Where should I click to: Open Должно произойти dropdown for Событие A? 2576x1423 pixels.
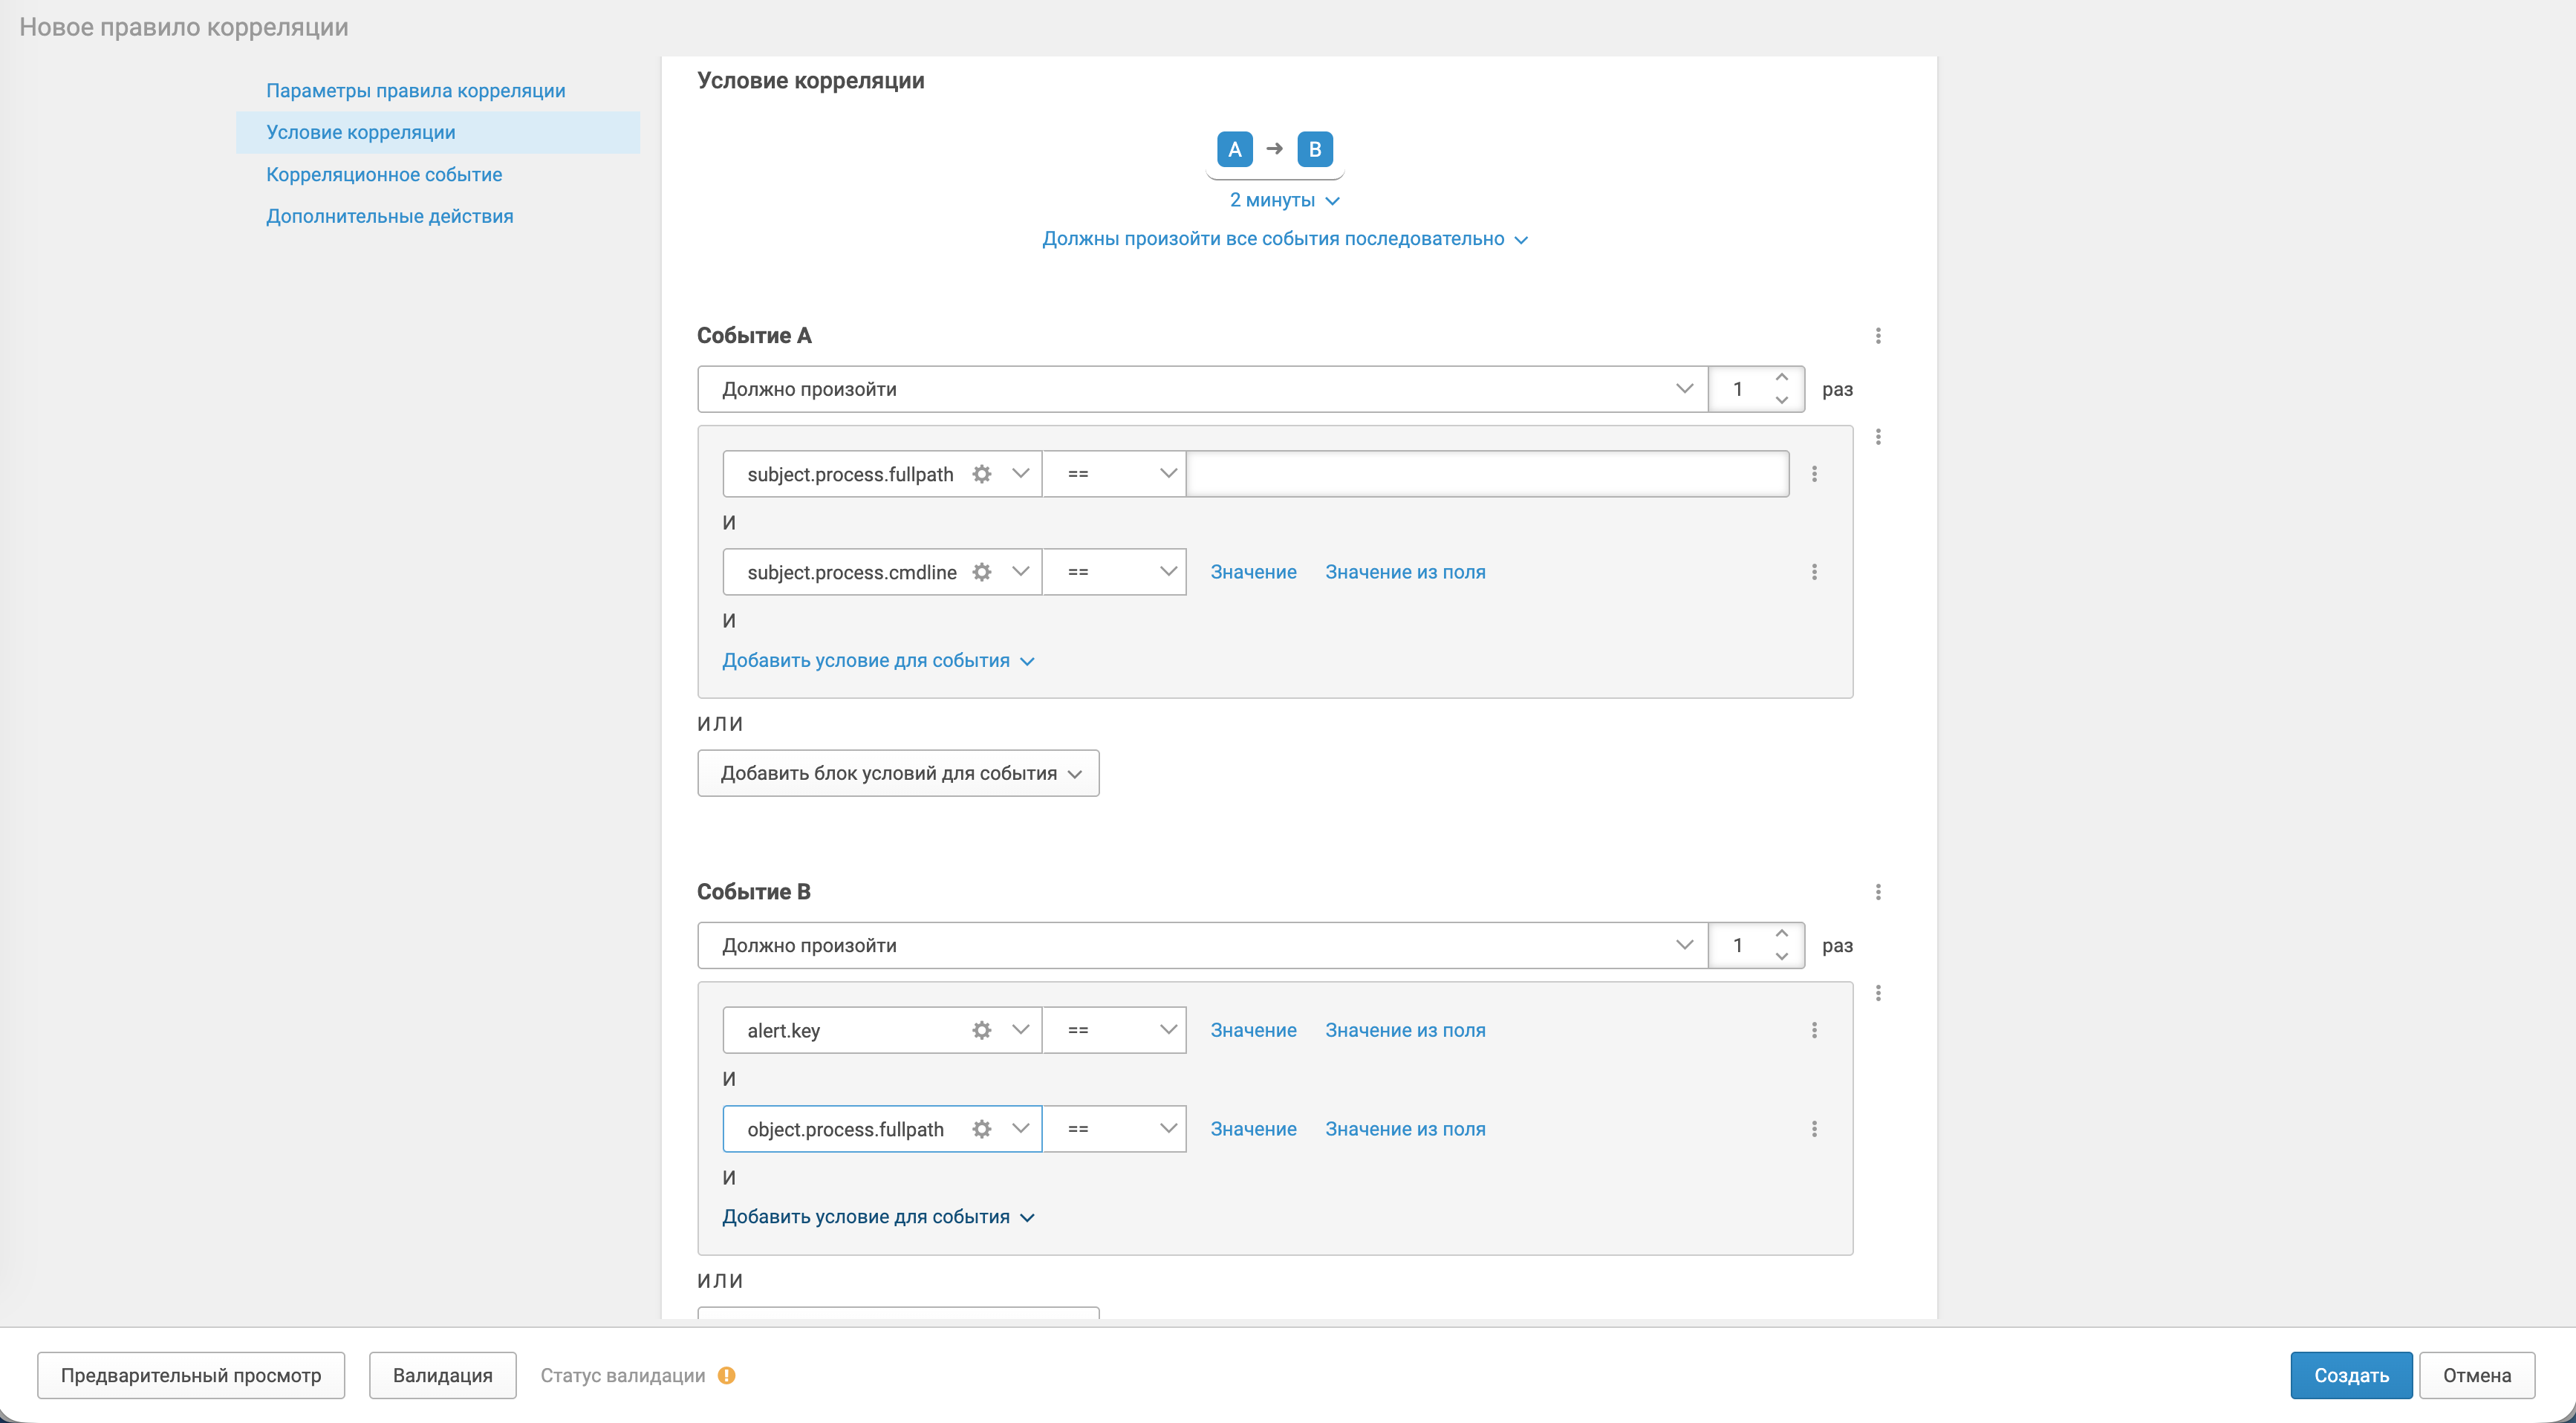(1202, 389)
